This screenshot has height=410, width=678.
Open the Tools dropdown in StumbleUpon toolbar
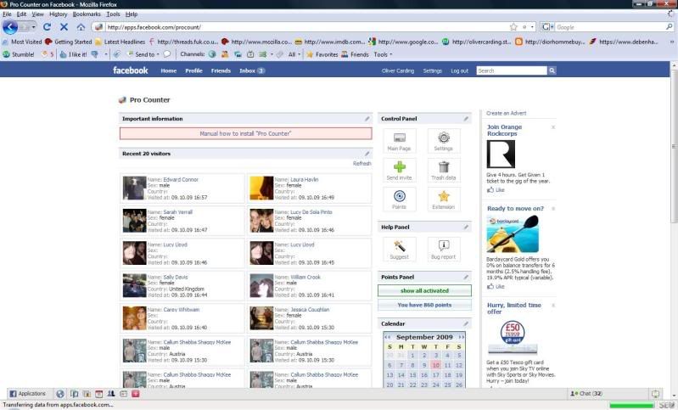[x=383, y=54]
